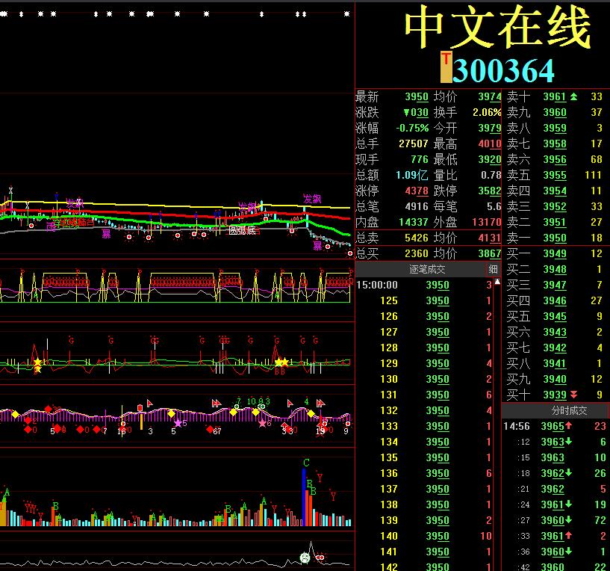The height and width of the screenshot is (571, 610).
Task: Select the 总卖 value 5426
Action: click(417, 238)
